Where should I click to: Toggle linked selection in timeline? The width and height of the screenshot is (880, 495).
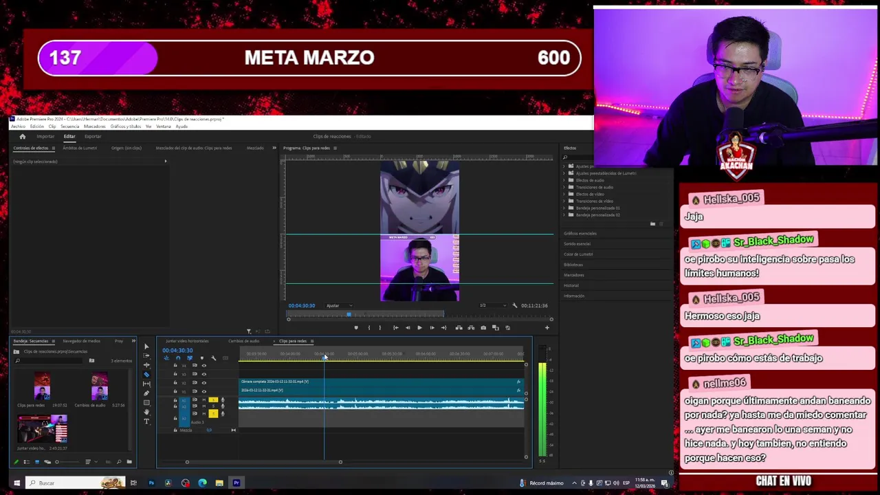(190, 358)
